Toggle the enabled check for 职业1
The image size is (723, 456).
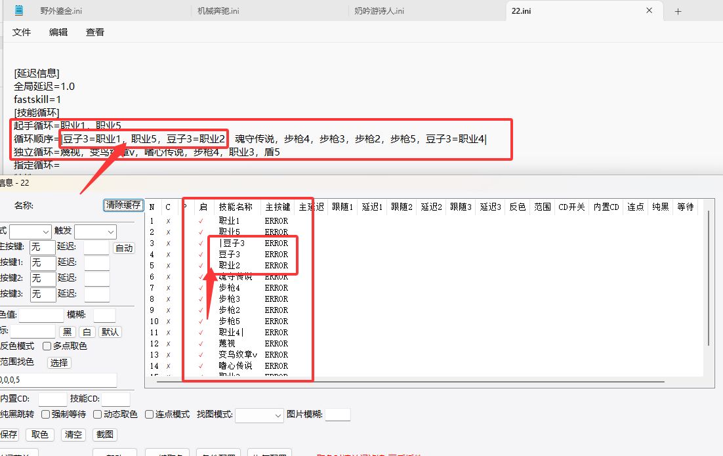click(201, 221)
